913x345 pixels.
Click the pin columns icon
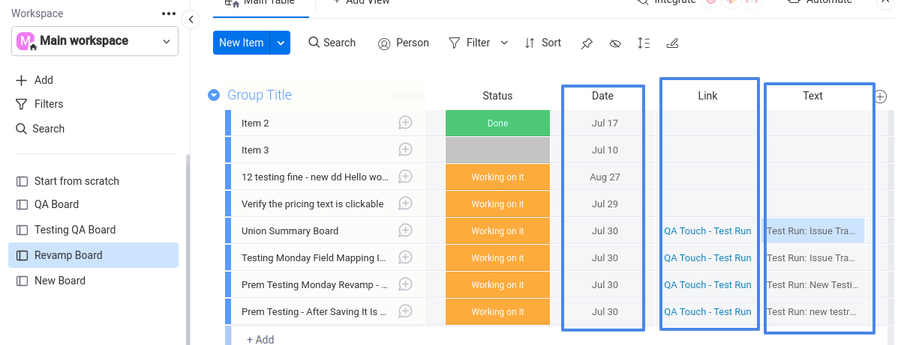587,43
